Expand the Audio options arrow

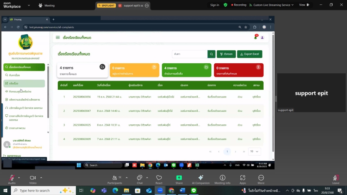pyautogui.click(x=19, y=178)
